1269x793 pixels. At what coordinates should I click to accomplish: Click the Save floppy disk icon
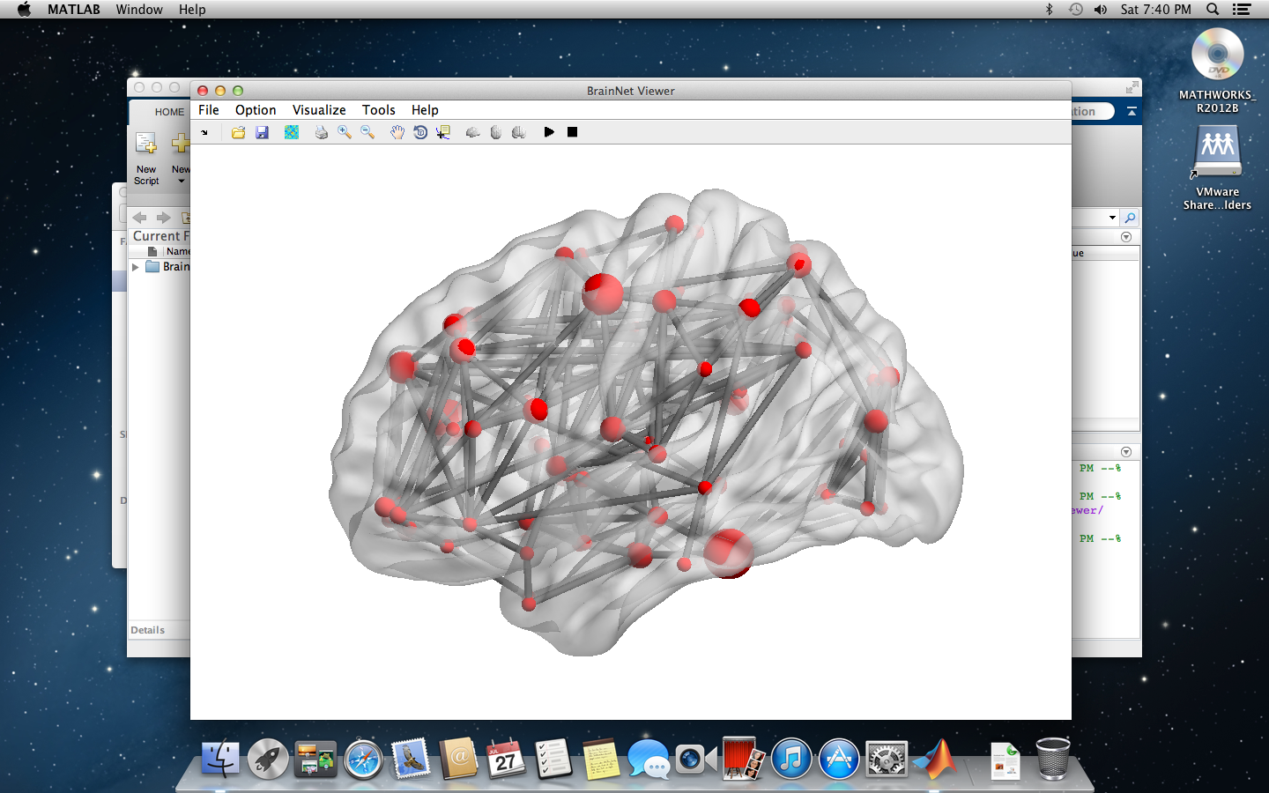click(x=262, y=132)
